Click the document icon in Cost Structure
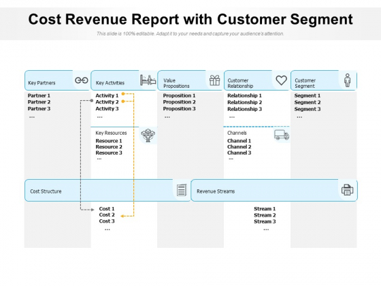Viewport: 381px width, 286px height. pyautogui.click(x=182, y=190)
